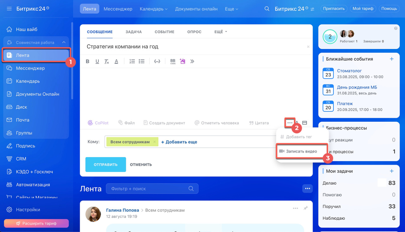Insert a numbered list in message
Image resolution: width=405 pixels, height=232 pixels.
pyautogui.click(x=132, y=61)
